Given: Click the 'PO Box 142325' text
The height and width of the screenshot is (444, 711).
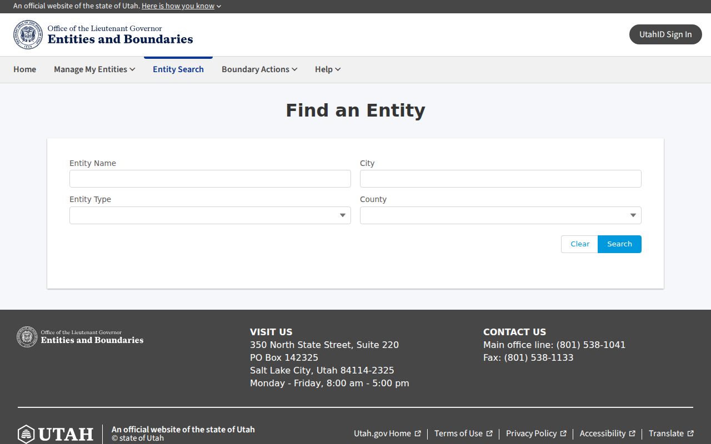Looking at the screenshot, I should click(x=284, y=357).
